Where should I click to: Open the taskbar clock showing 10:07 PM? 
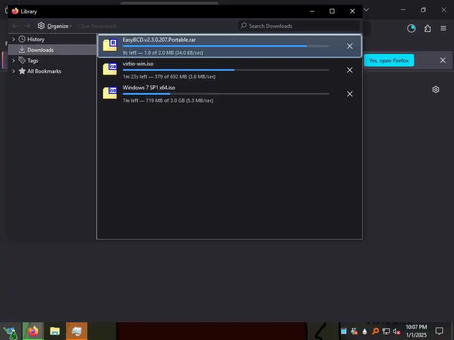[x=416, y=331]
